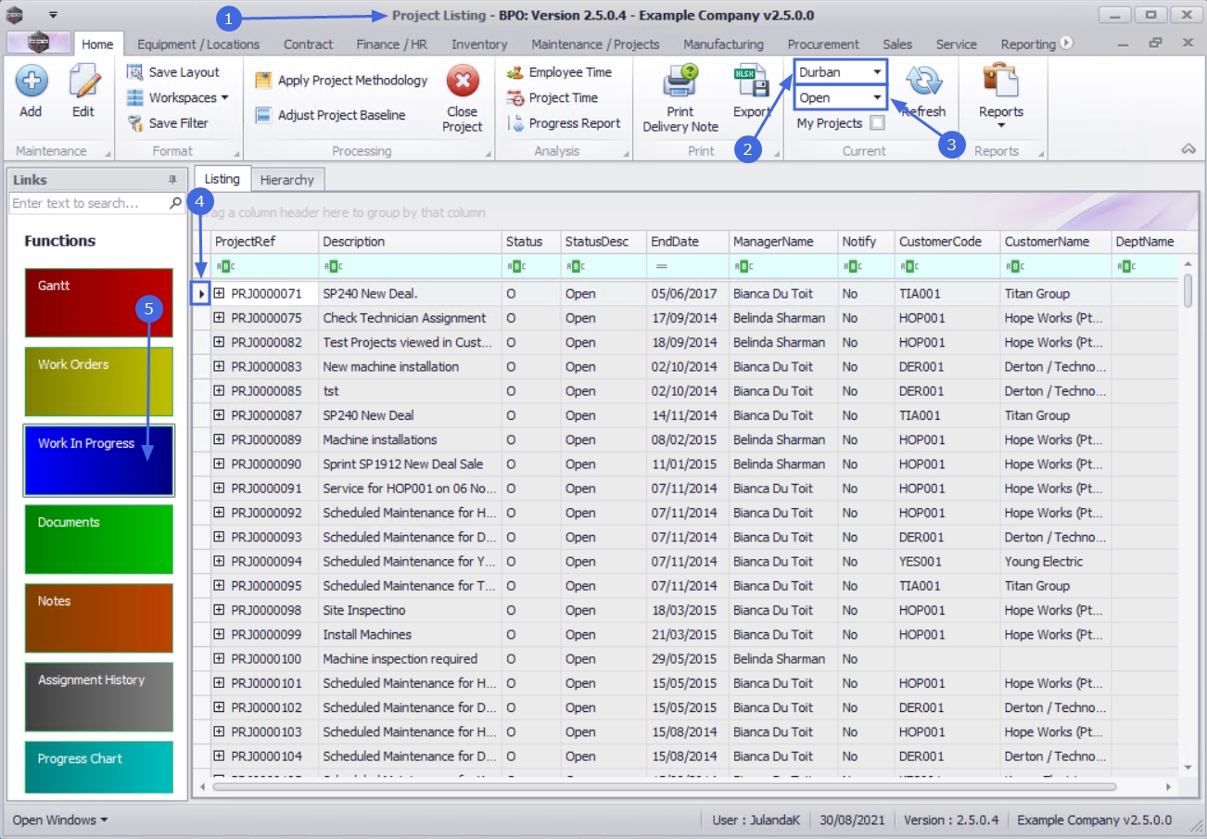1207x839 pixels.
Task: Click the CustomerCode column filter icon
Action: (909, 267)
